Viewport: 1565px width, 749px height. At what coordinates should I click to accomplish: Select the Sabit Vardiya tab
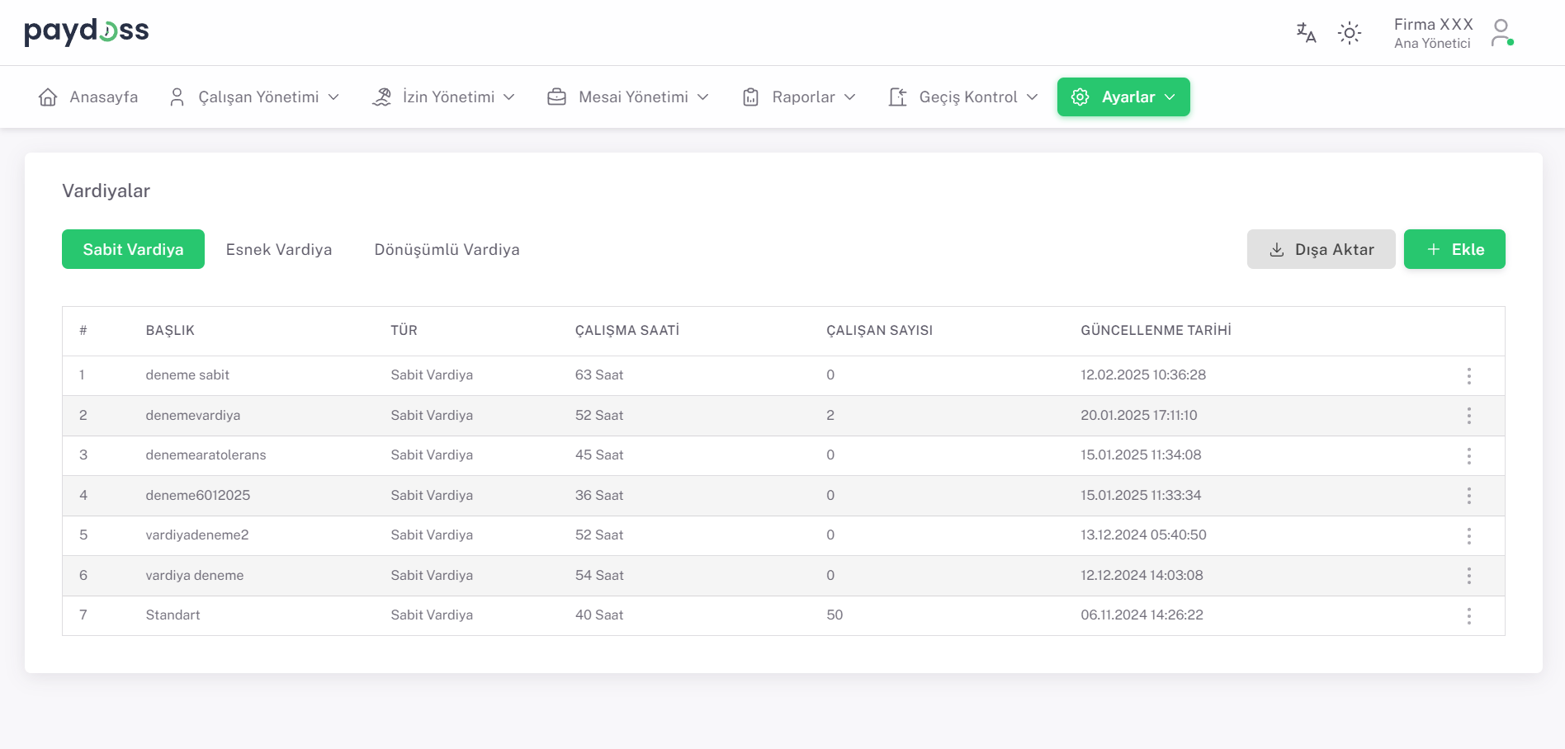point(133,250)
